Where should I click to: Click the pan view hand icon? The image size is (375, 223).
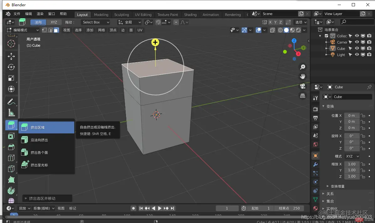pos(303,76)
